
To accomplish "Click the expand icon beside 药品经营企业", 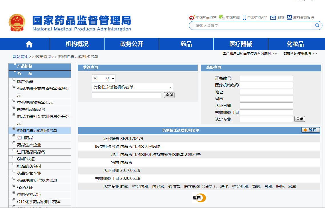I will (x=14, y=171).
